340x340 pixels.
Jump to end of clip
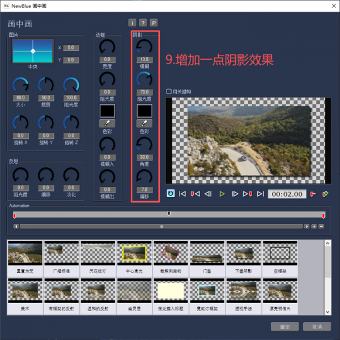pos(261,194)
